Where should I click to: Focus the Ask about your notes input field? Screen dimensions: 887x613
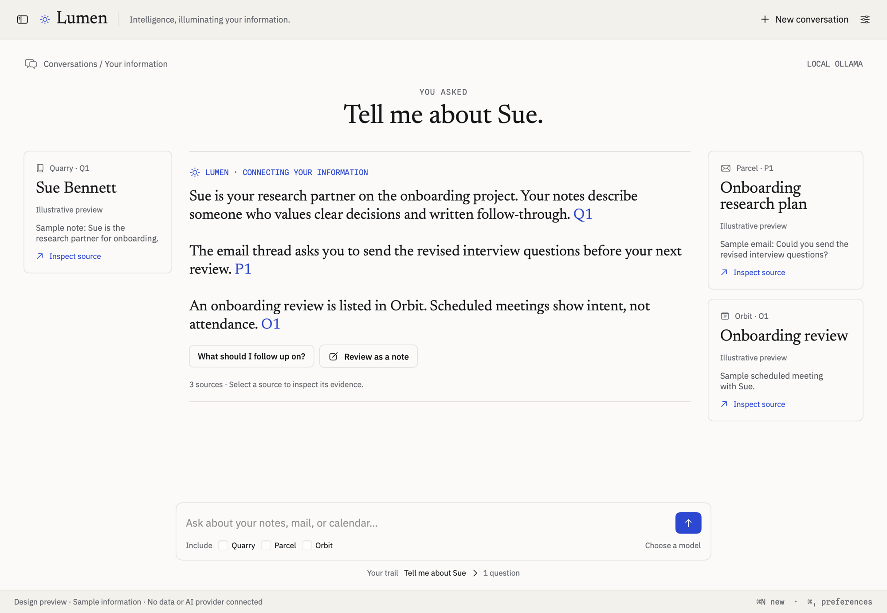[x=426, y=523]
